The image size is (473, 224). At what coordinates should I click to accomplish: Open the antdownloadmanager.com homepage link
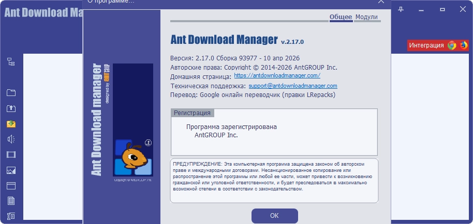277,75
